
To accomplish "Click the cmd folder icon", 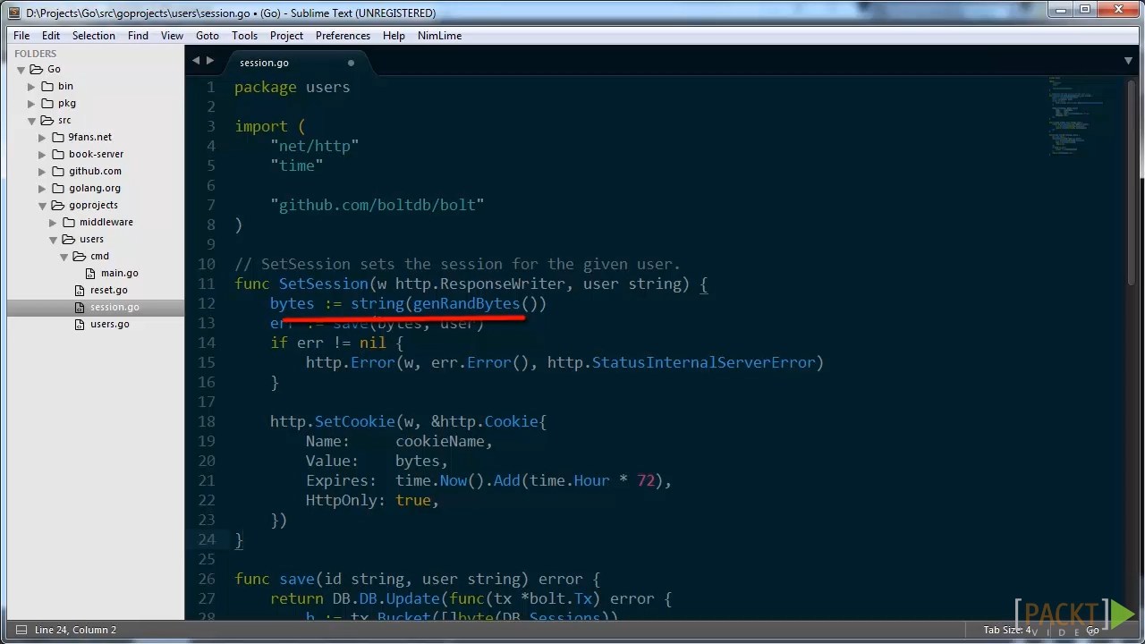I will tap(80, 256).
